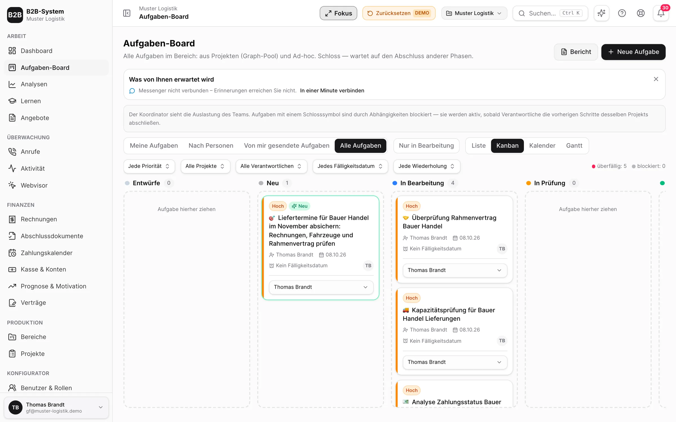Open Kasse & Konten page
The image size is (676, 422).
pos(56,269)
